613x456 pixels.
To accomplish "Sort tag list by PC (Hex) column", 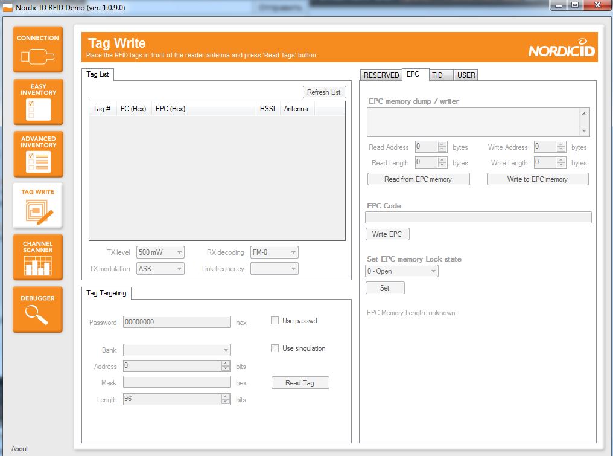I will point(133,109).
